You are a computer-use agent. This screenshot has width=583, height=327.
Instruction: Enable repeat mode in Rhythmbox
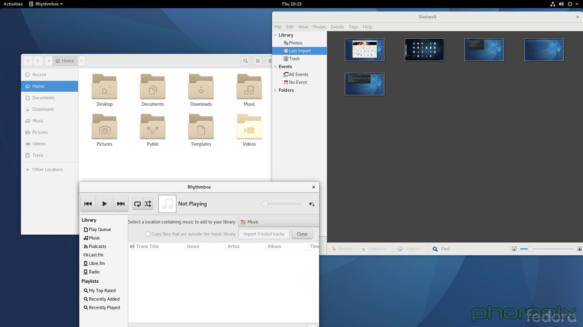click(137, 204)
